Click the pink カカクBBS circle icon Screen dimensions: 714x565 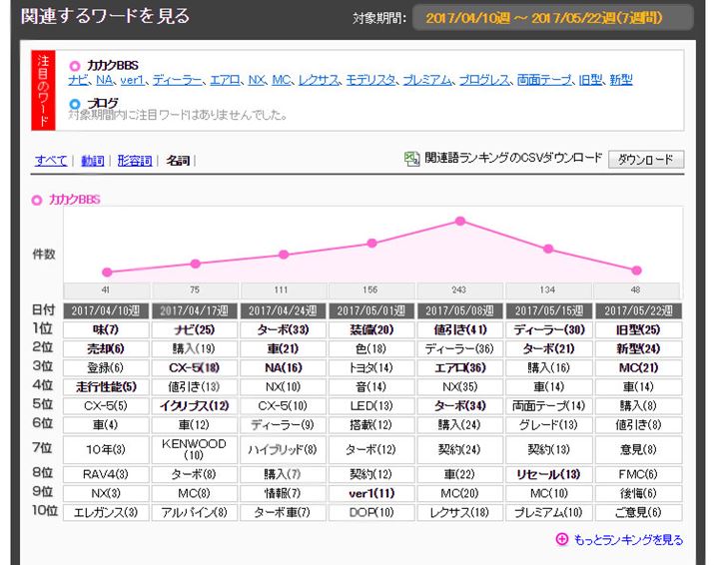[75, 66]
